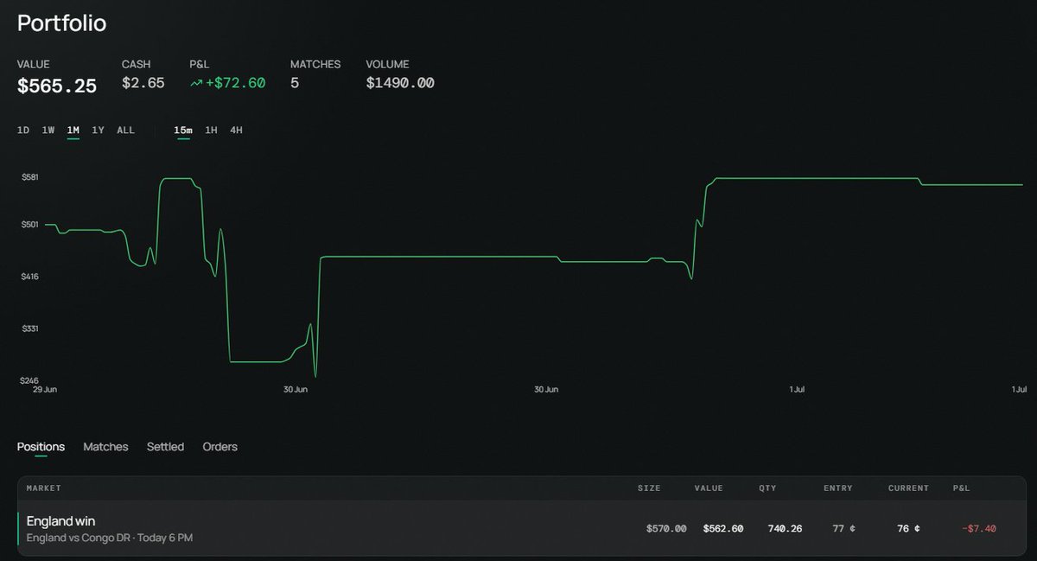Click the England vs Congo DR match subtitle
This screenshot has height=561, width=1037.
110,539
